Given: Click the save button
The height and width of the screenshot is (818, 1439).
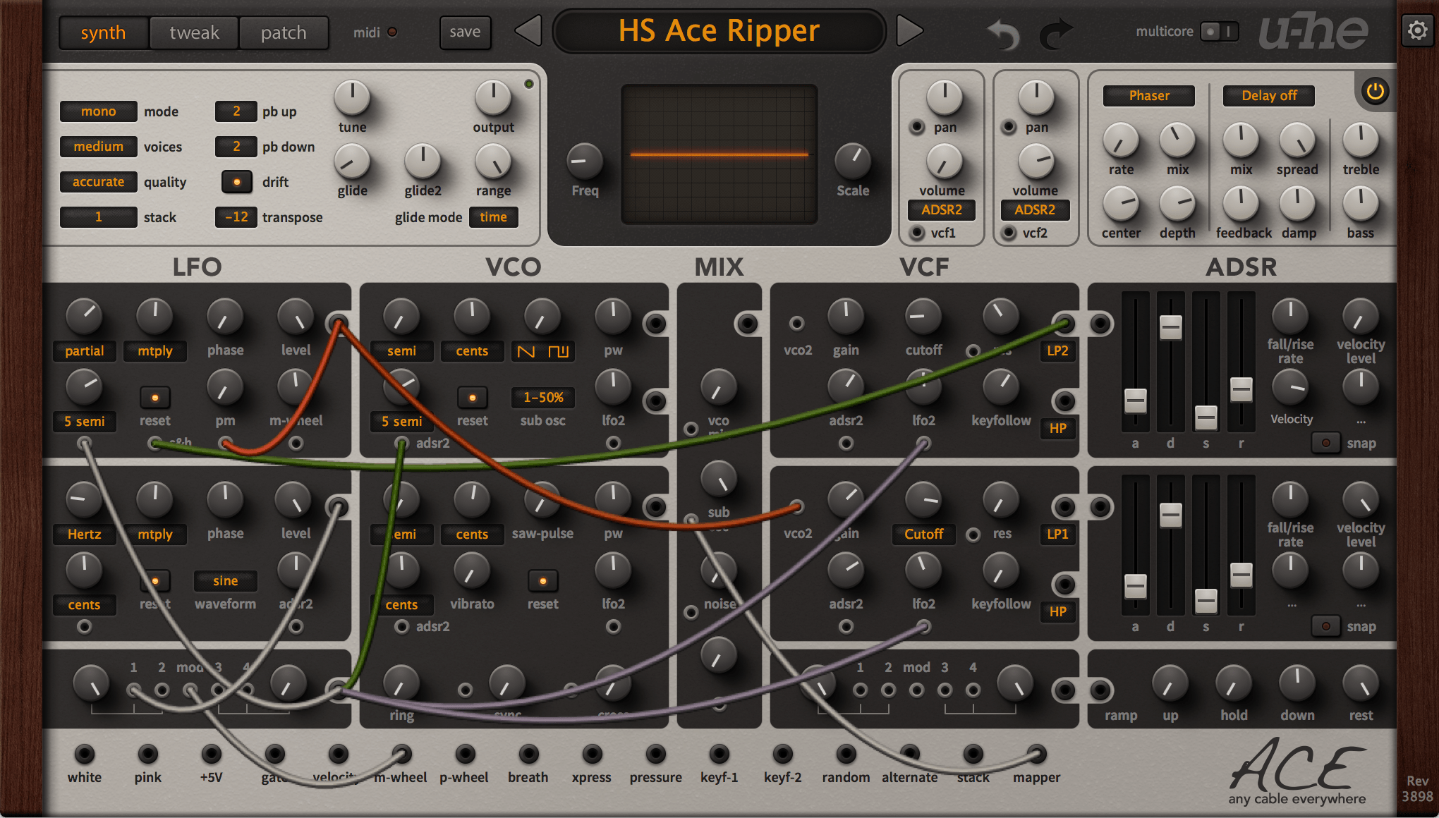Looking at the screenshot, I should click(465, 32).
